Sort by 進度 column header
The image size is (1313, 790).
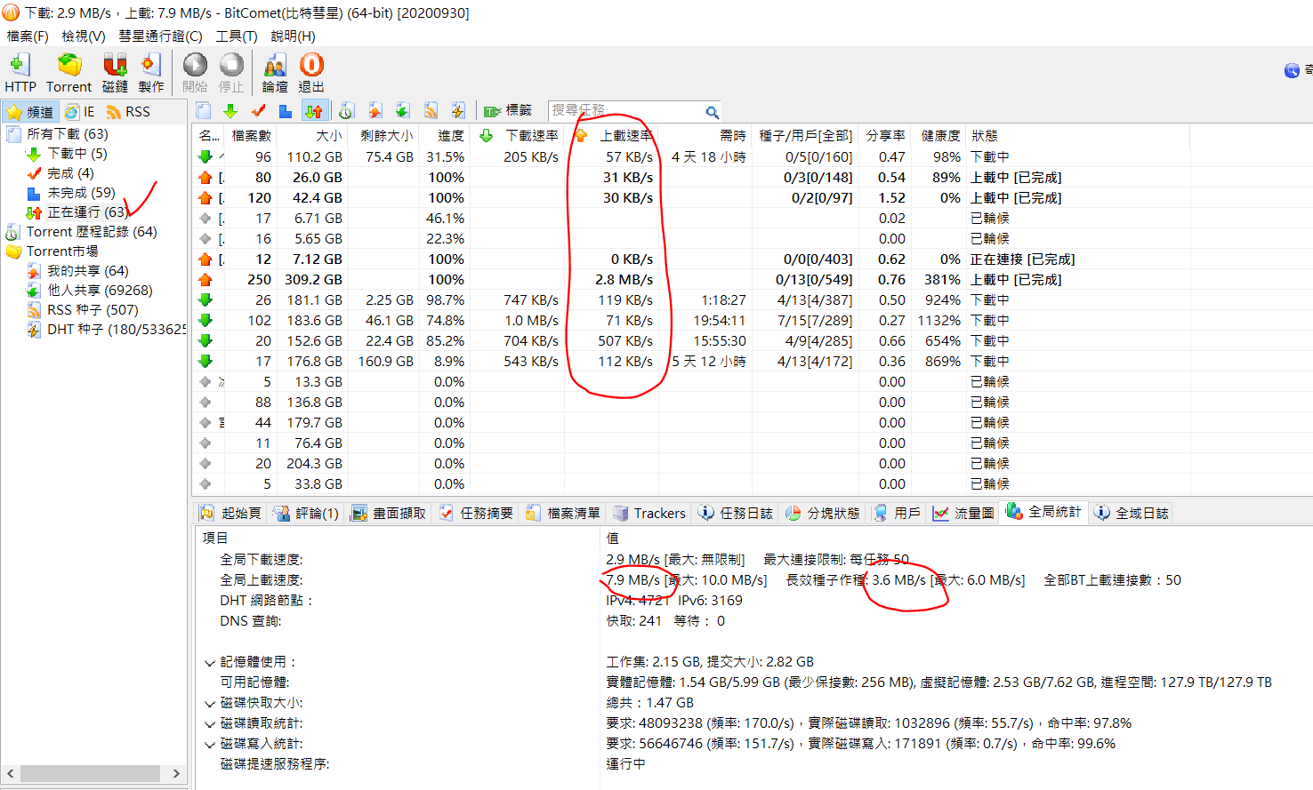click(444, 135)
